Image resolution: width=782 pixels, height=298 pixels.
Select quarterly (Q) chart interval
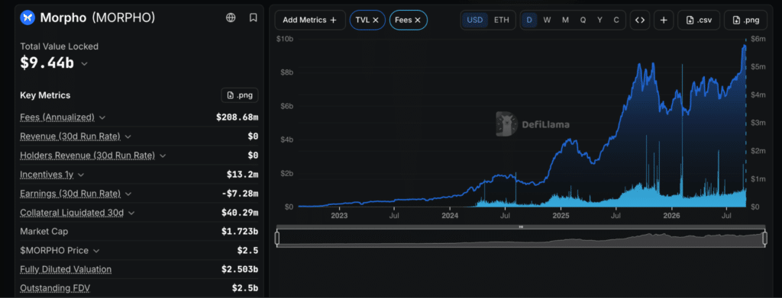(583, 20)
